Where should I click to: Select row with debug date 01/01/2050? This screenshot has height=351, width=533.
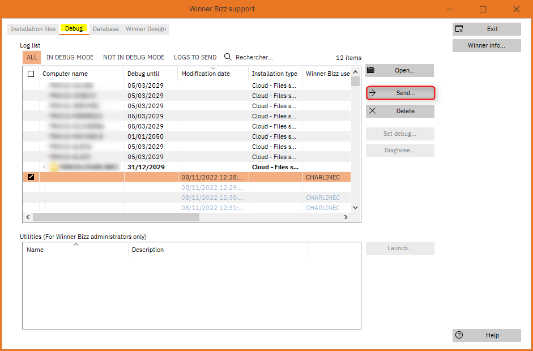[186, 136]
